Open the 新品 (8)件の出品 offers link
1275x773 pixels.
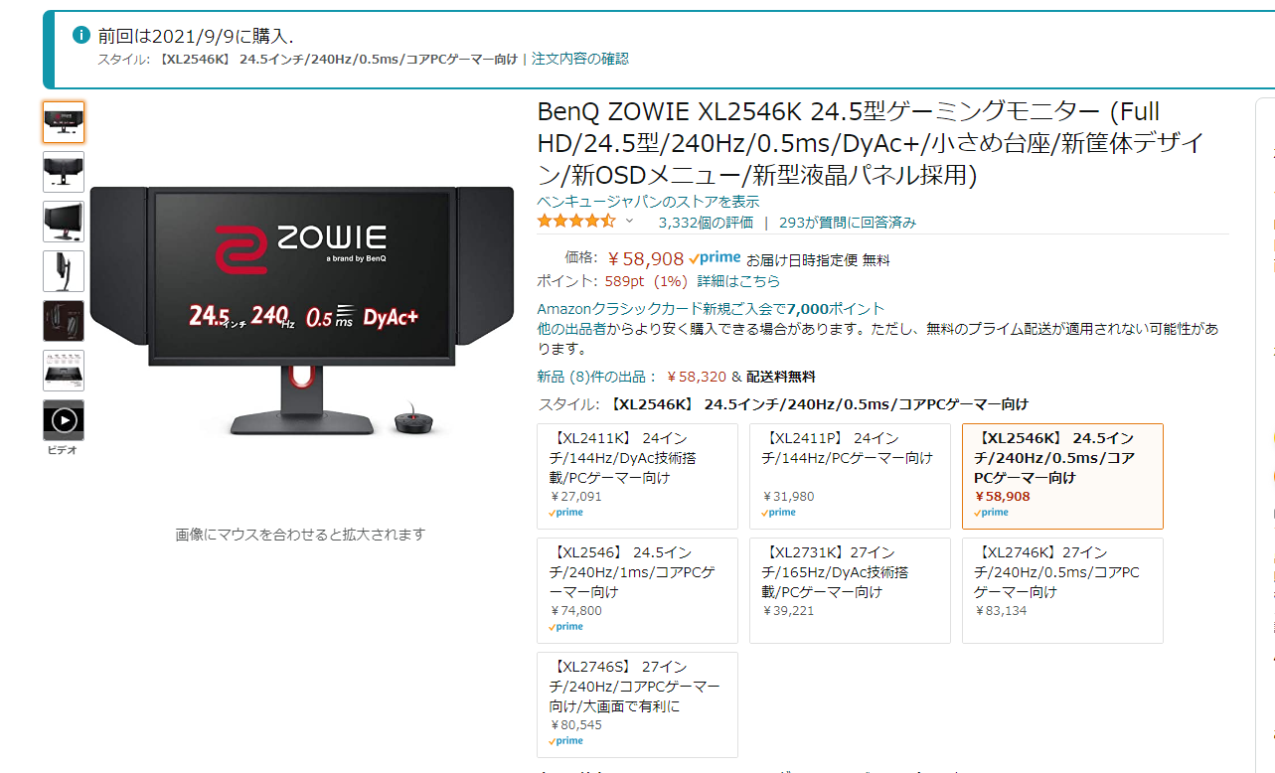[x=596, y=377]
